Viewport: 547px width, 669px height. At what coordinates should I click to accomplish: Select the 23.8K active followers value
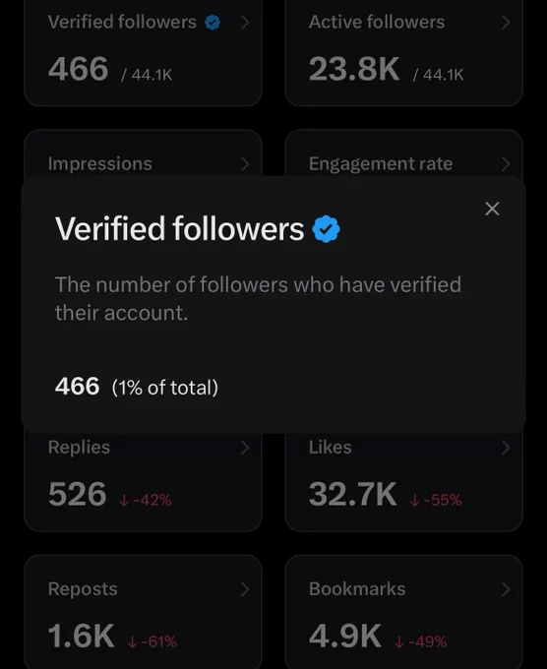(354, 69)
